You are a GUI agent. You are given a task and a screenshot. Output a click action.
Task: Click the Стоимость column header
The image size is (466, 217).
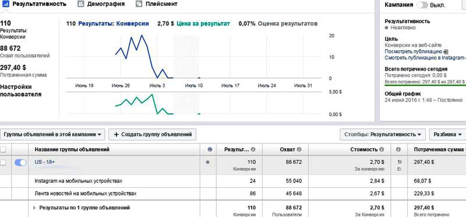364,149
